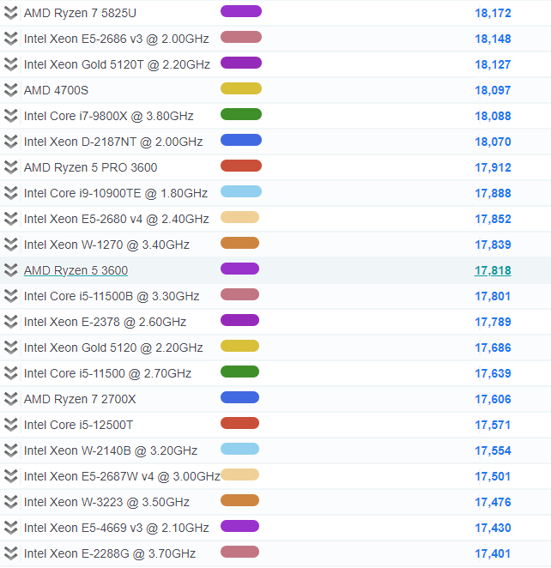The image size is (551, 568).
Task: Click the yellow bar for AMD 4700S
Action: coord(241,88)
